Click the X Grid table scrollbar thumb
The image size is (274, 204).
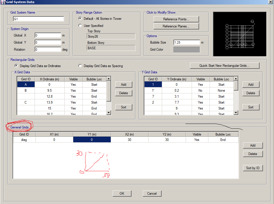[109, 91]
